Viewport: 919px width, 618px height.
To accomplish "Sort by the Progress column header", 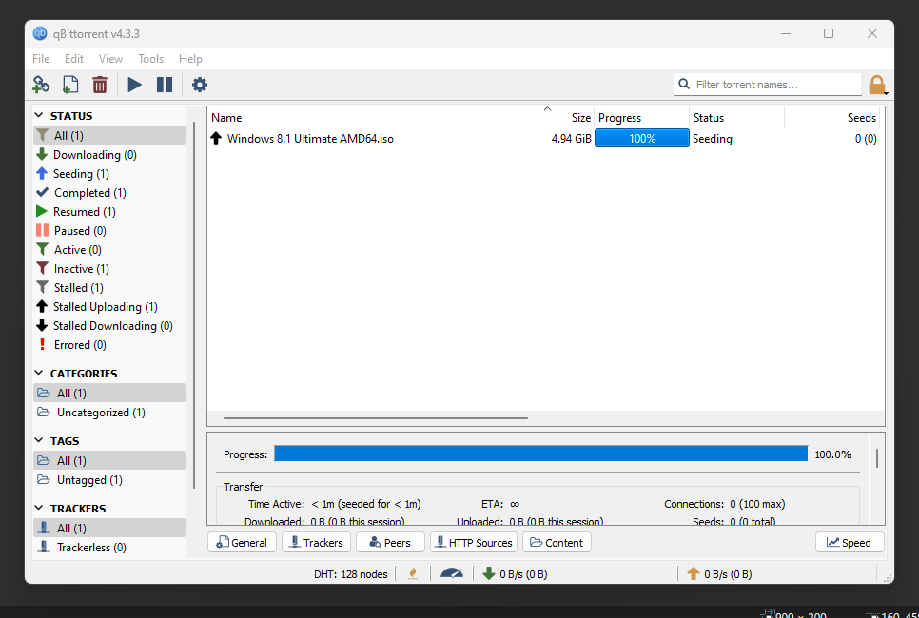I will click(x=642, y=118).
